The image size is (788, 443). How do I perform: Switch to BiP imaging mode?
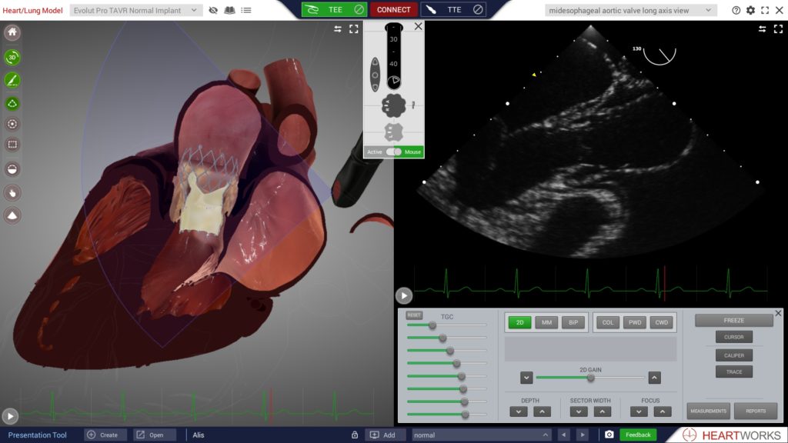(x=573, y=322)
